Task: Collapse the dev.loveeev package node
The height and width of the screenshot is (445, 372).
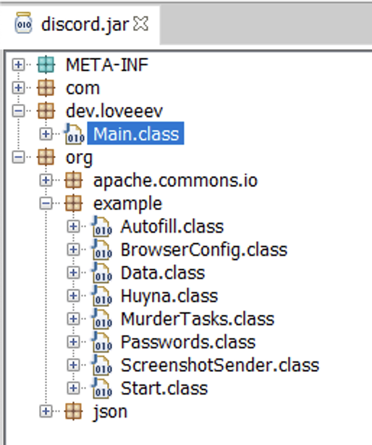Action: click(18, 111)
